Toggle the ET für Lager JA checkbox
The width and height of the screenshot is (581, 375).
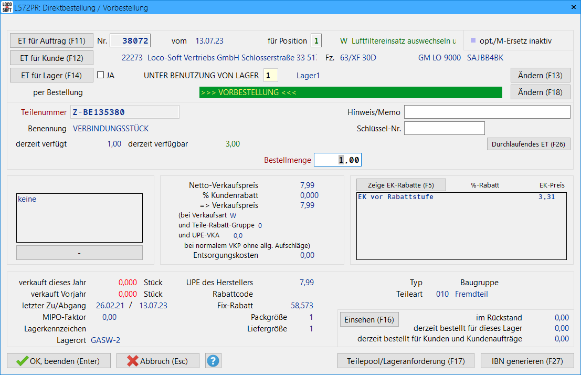101,75
